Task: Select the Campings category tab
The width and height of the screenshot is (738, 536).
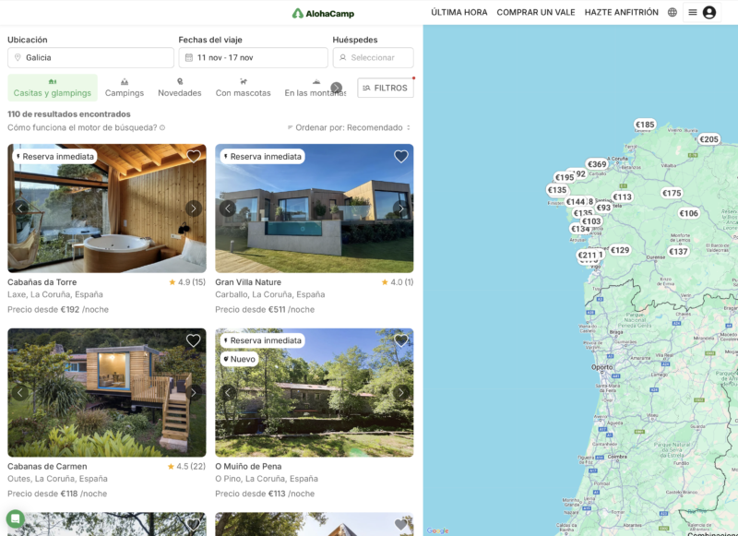Action: click(125, 88)
